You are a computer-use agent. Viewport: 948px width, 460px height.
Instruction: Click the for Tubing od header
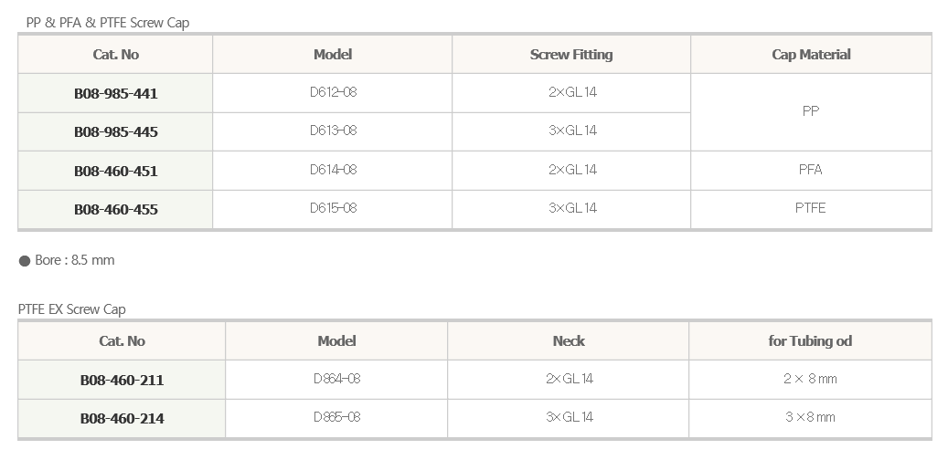point(810,341)
